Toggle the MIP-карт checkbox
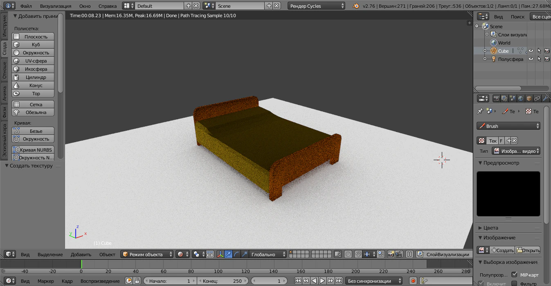Viewport: 551px width, 286px height. [x=514, y=275]
